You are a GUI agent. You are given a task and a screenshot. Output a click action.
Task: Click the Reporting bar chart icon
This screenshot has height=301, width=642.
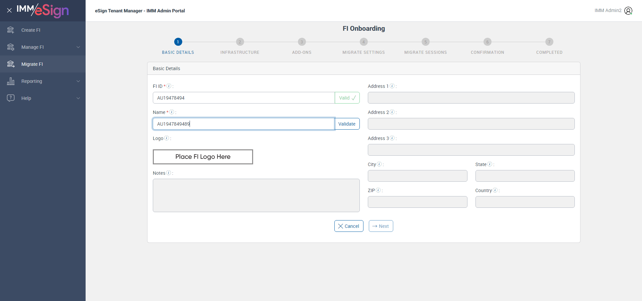coord(11,81)
